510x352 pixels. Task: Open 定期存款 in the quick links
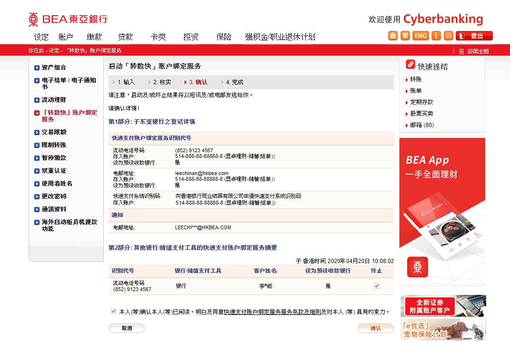point(422,102)
